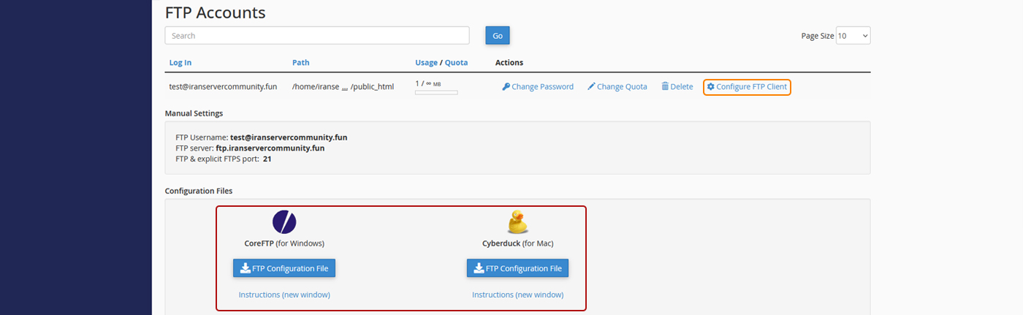This screenshot has width=1023, height=315.
Task: Click the Search FTP accounts field
Action: (x=317, y=36)
